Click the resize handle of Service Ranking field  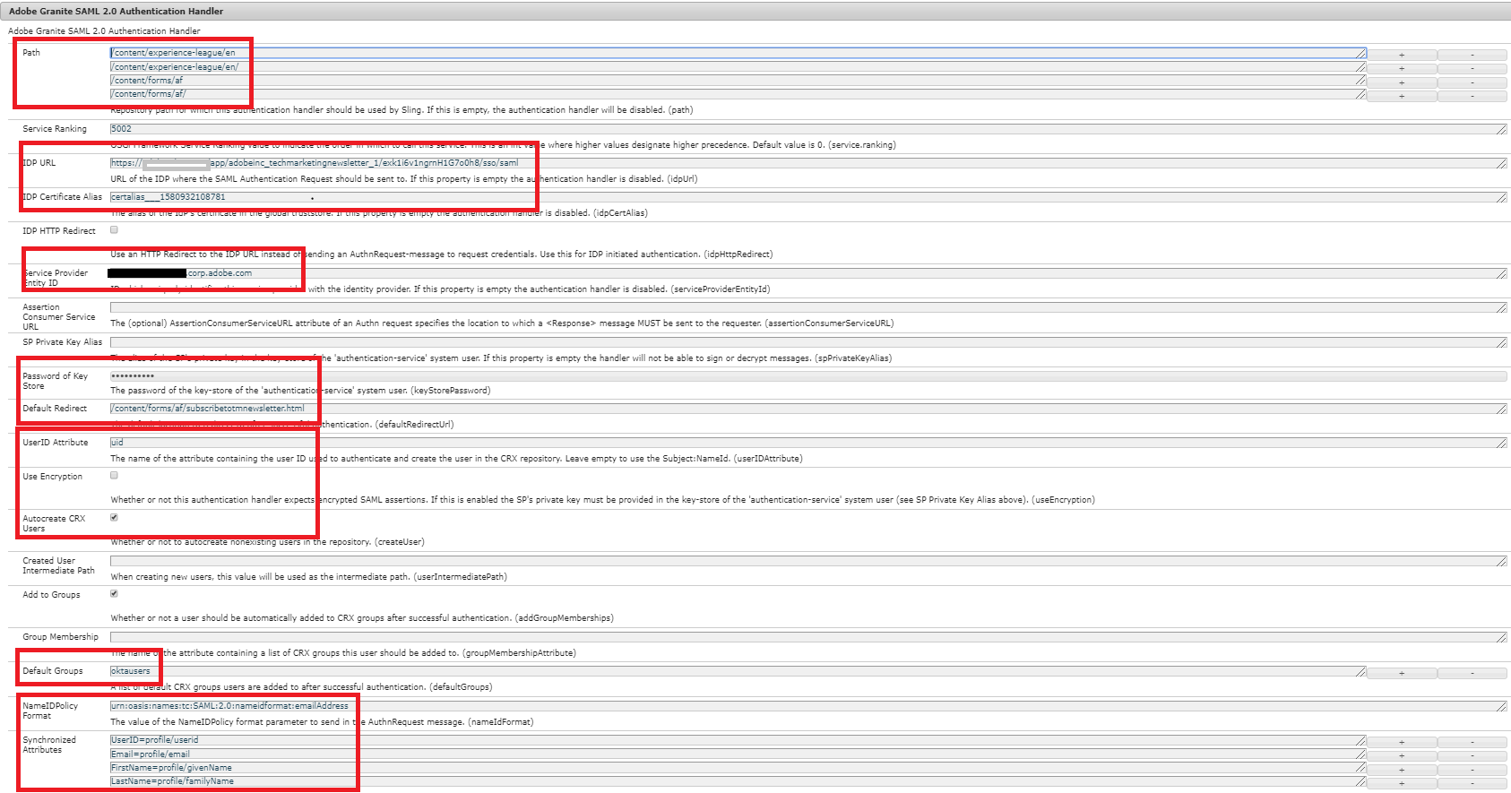tap(1502, 130)
